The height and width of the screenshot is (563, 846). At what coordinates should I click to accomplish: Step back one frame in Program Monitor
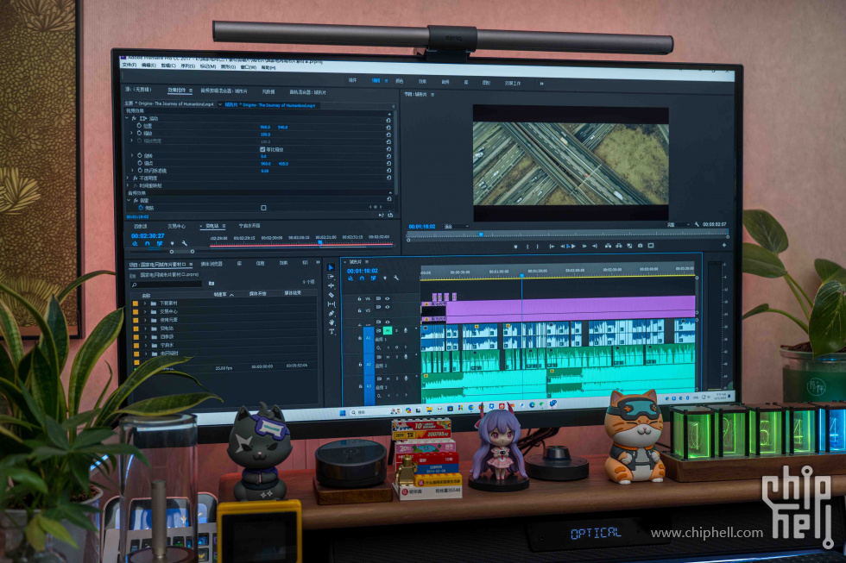(563, 247)
